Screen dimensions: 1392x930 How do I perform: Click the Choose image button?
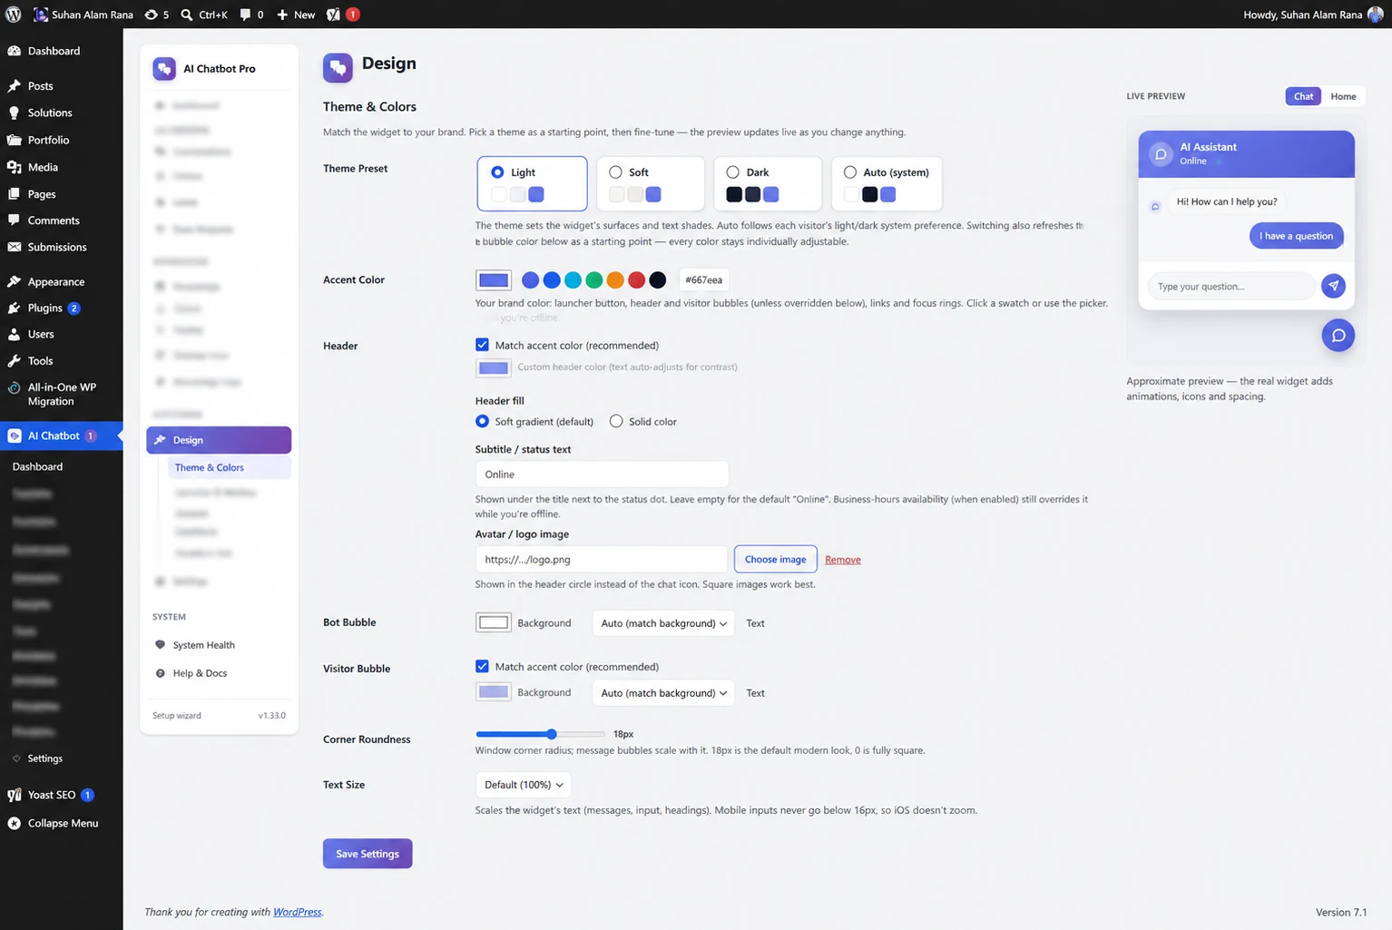click(775, 559)
